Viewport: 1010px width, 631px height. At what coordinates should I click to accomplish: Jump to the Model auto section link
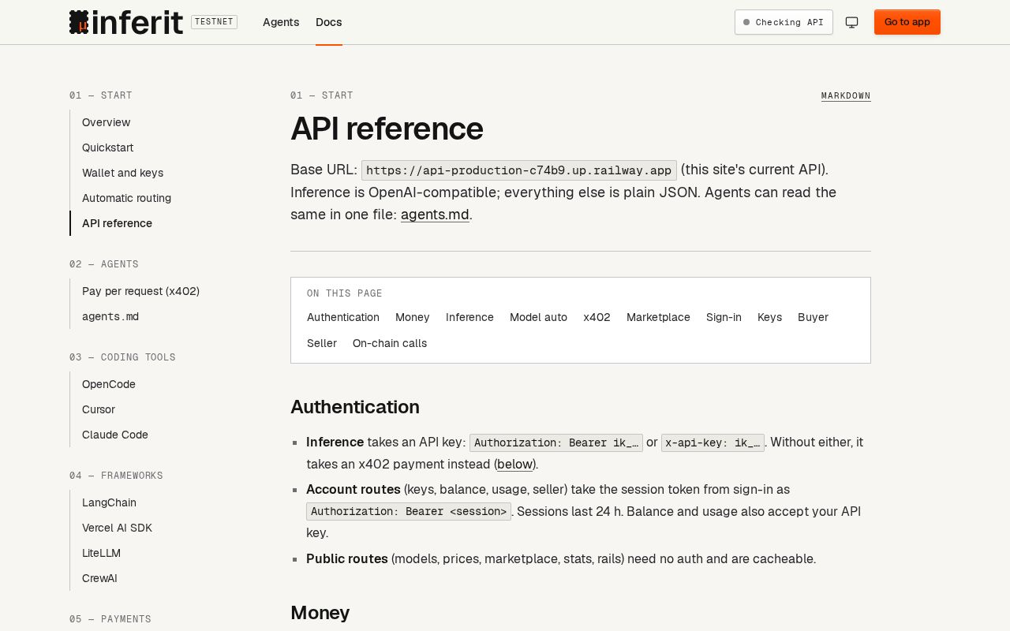click(x=538, y=317)
